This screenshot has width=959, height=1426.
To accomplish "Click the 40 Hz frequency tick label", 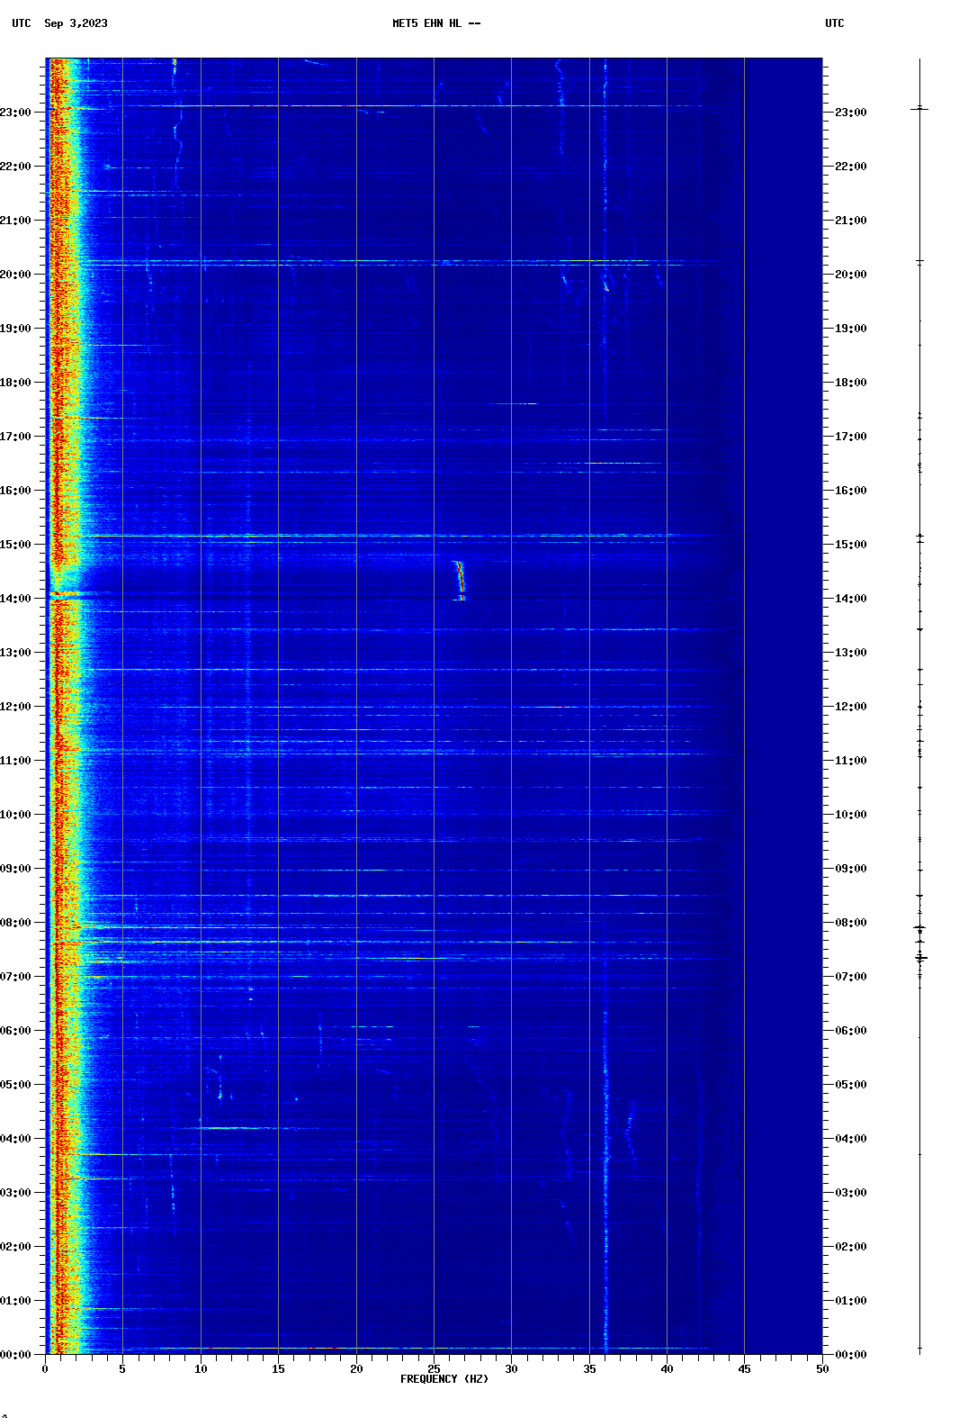I will pos(667,1368).
